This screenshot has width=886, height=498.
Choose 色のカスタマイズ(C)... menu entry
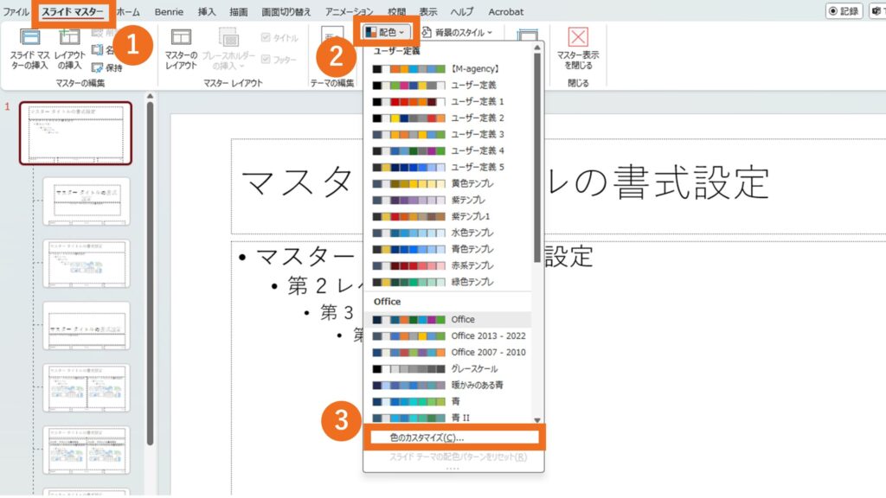point(454,437)
